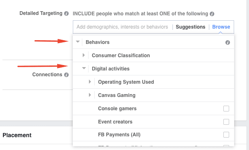Check the Console gamers checkbox
This screenshot has height=150, width=249.
226,109
